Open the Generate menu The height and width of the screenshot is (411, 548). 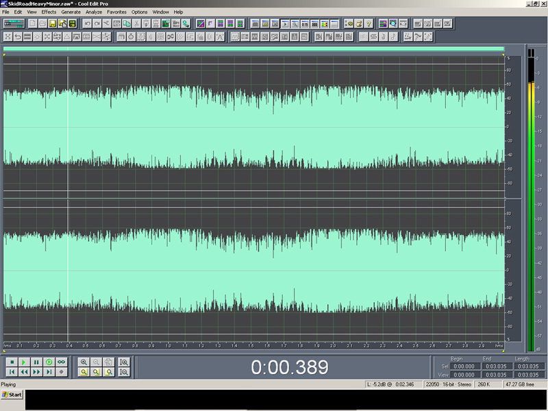click(71, 12)
